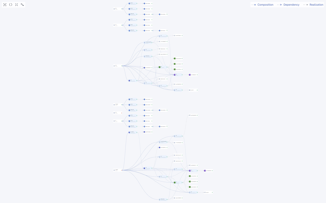Select the green aws_subnet rds node in lower graph
Screen dimensions: 326x203
pos(178,182)
